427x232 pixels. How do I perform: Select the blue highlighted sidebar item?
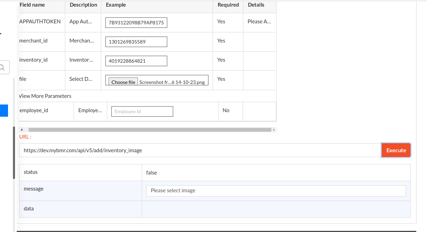pyautogui.click(x=3, y=111)
